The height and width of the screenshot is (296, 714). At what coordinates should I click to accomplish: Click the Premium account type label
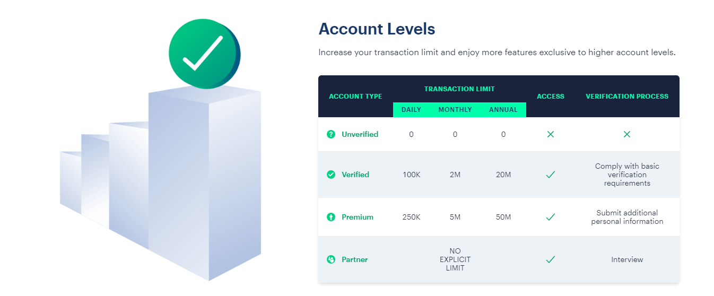358,217
